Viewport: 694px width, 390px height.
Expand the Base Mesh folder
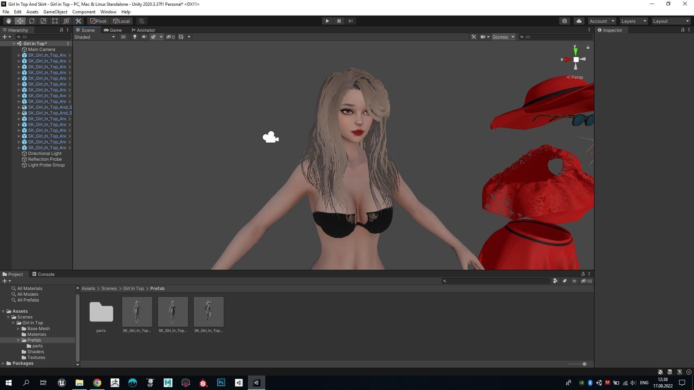point(18,329)
